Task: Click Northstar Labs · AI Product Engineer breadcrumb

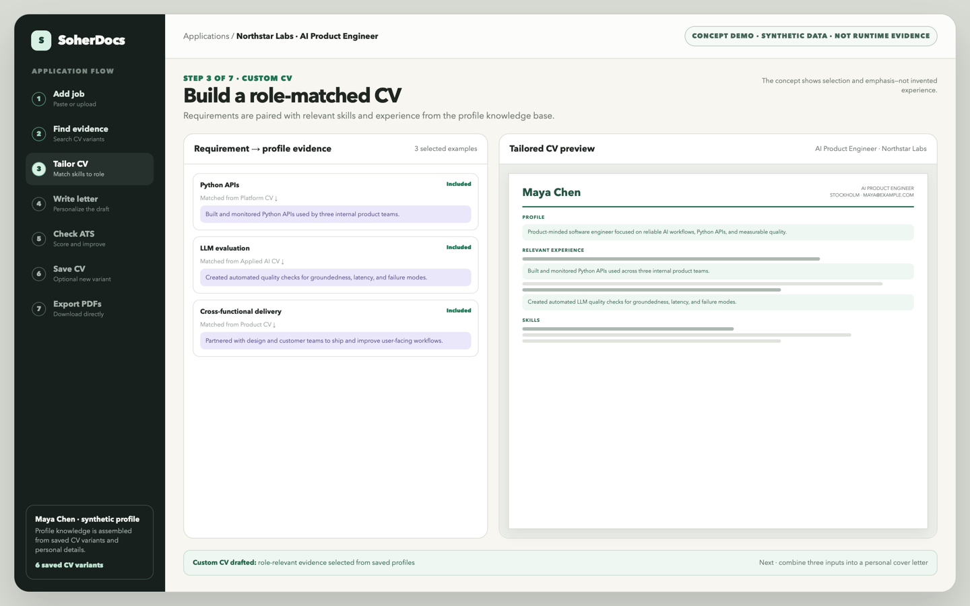Action: 307,36
